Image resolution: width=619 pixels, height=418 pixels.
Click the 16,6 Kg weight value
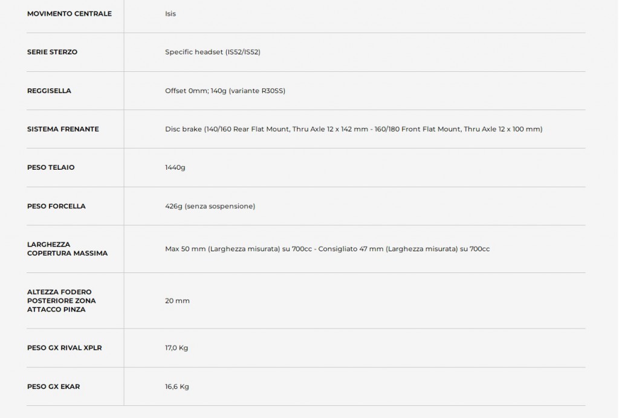[x=177, y=387]
